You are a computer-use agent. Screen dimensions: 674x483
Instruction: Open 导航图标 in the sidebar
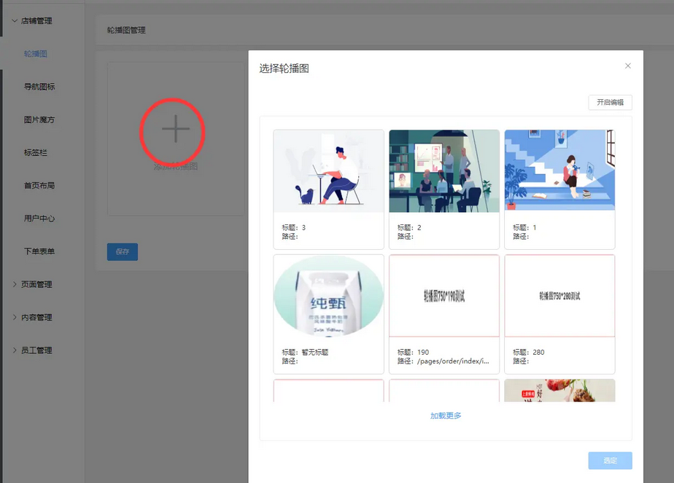pos(39,87)
